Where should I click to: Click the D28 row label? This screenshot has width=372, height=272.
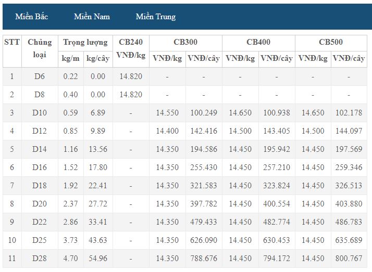[x=40, y=258]
